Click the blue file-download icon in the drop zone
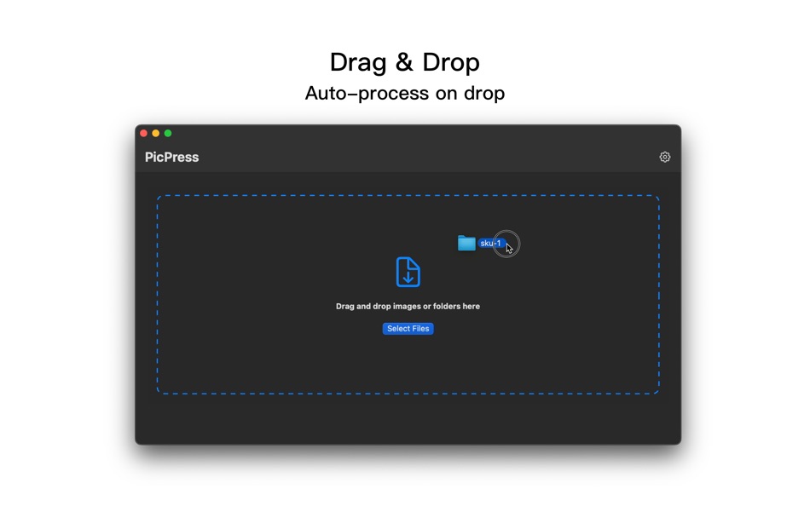This screenshot has height=506, width=810. click(408, 272)
